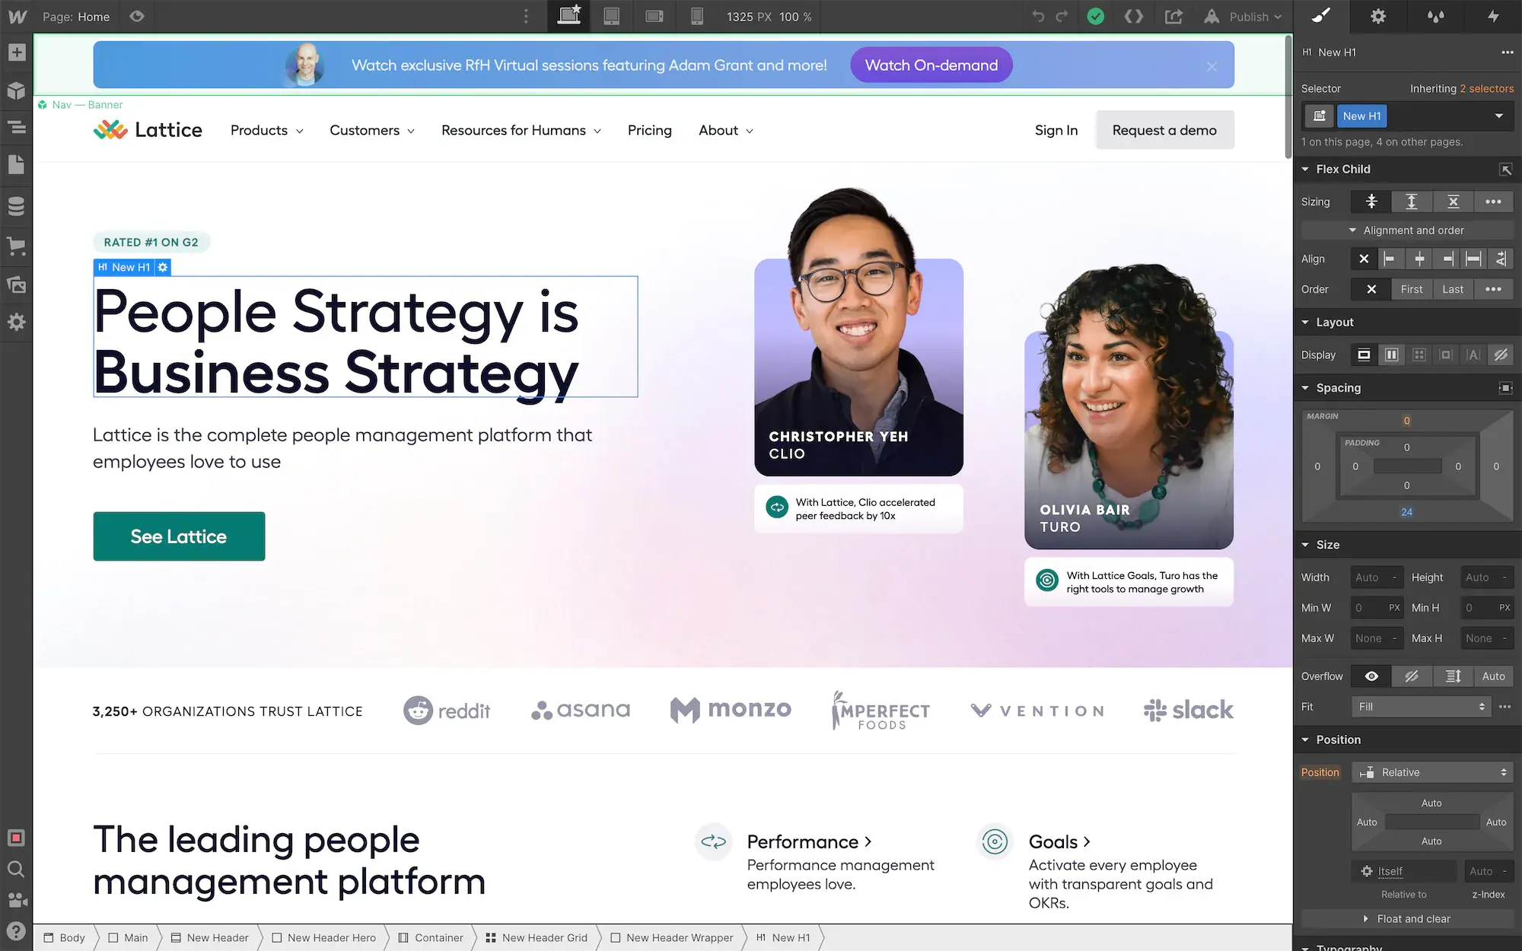
Task: Open the Pages panel
Action: pyautogui.click(x=16, y=164)
